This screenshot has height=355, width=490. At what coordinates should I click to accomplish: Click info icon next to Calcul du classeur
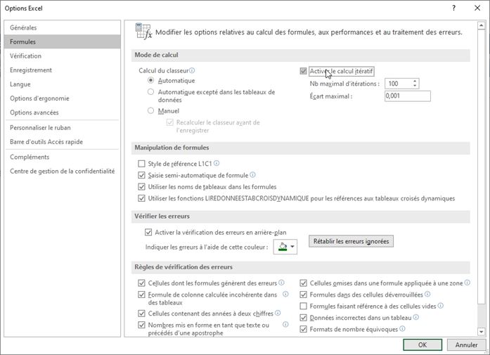[x=192, y=70]
